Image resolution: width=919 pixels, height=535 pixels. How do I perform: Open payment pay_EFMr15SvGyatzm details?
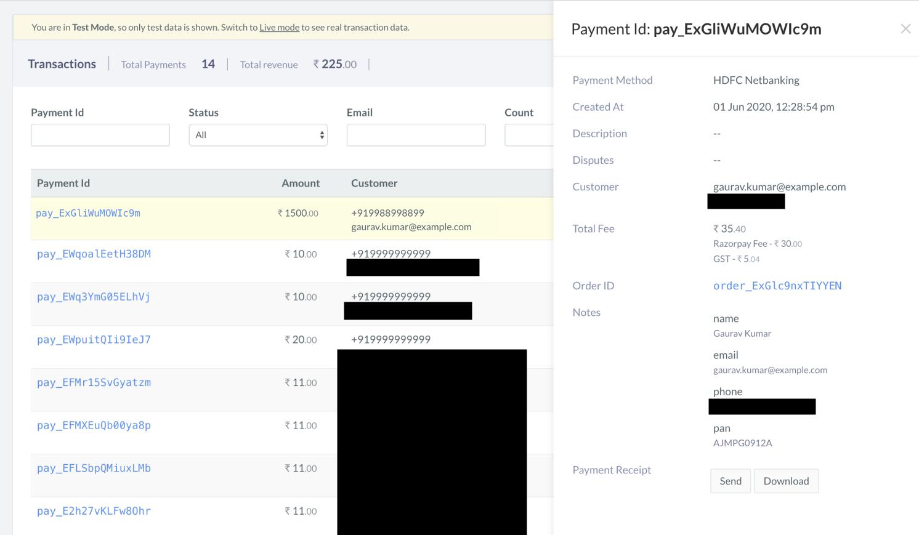[x=94, y=382]
